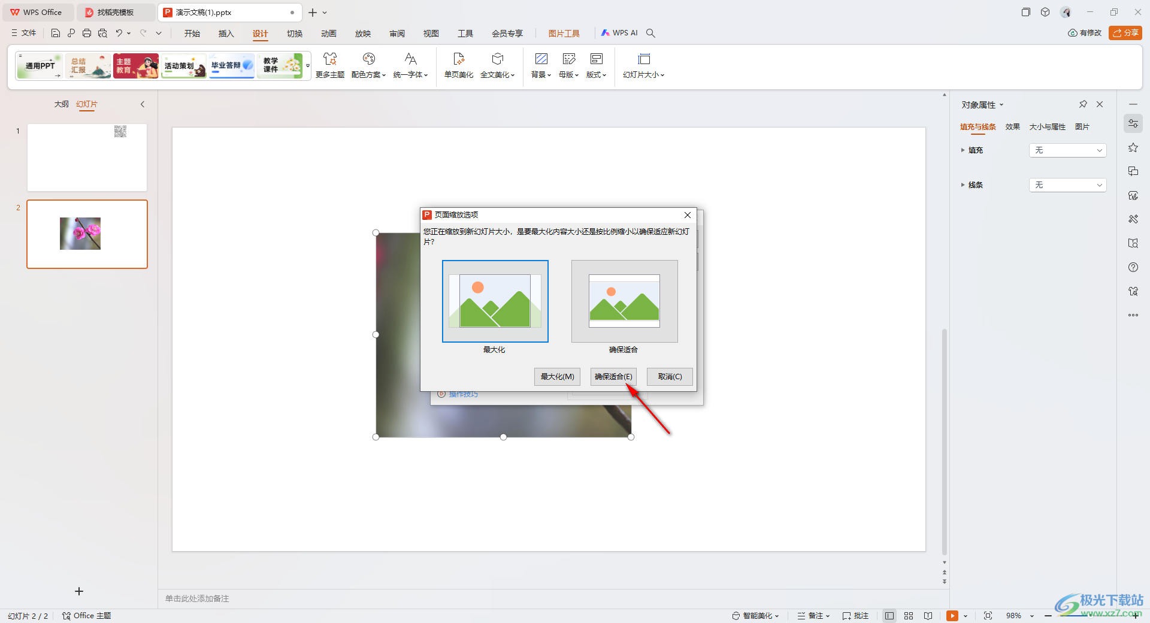The width and height of the screenshot is (1150, 623).
Task: Click the star icon in right sidebar
Action: 1133,147
